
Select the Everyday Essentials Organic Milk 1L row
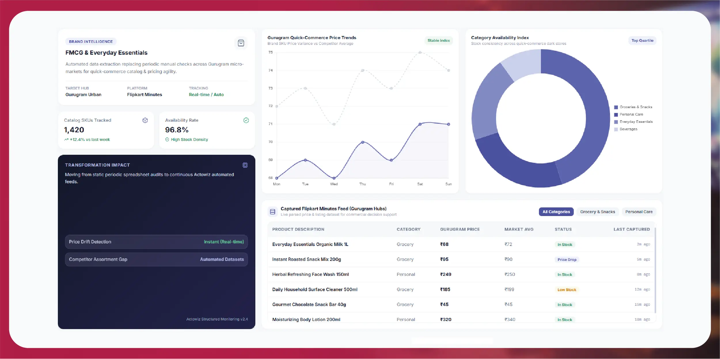(461, 245)
